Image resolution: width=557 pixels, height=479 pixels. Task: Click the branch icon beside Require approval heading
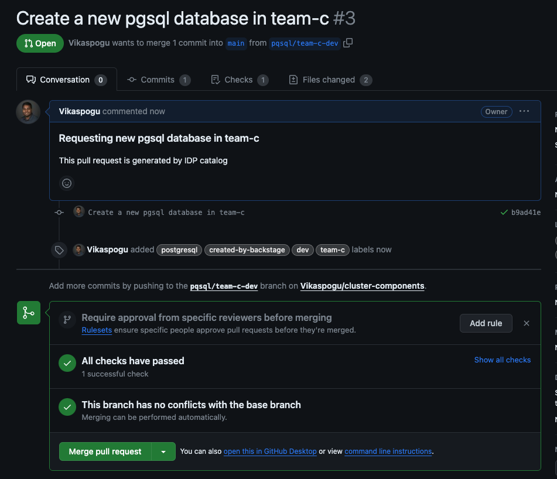pos(67,320)
